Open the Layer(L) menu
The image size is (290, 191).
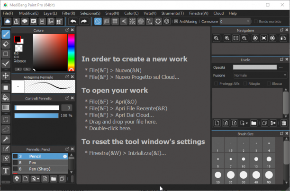(x=50, y=13)
